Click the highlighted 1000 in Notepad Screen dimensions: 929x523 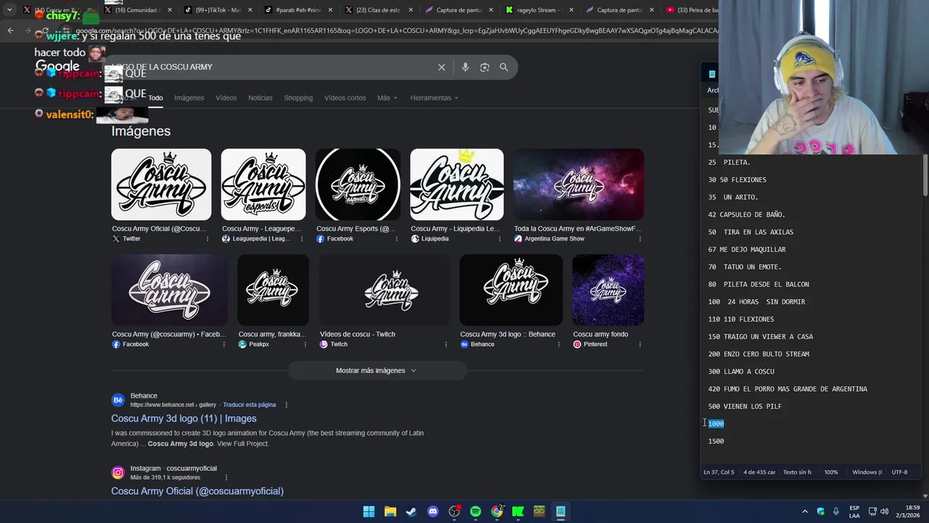coord(716,423)
